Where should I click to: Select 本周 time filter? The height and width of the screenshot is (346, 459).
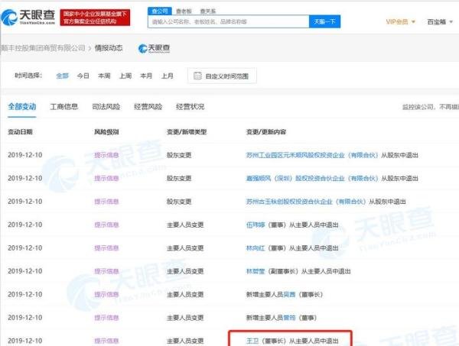coord(104,76)
